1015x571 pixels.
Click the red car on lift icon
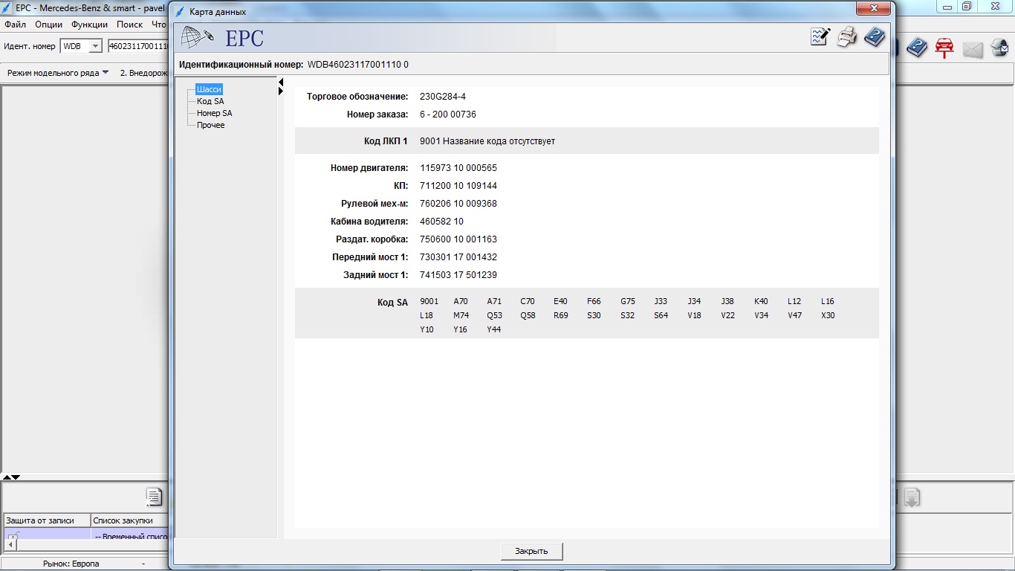(944, 48)
